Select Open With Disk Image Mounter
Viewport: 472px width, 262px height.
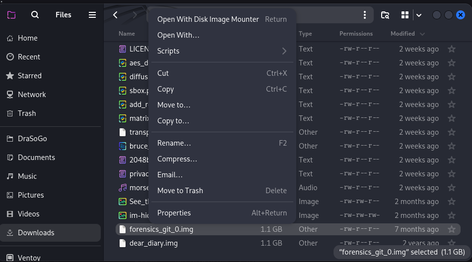[222, 19]
